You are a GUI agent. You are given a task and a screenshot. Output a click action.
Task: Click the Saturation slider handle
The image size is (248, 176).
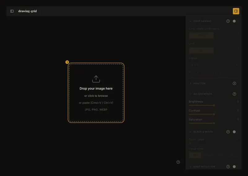point(214,123)
